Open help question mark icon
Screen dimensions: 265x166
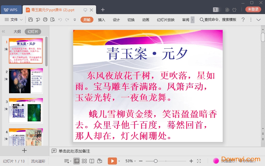point(243,20)
